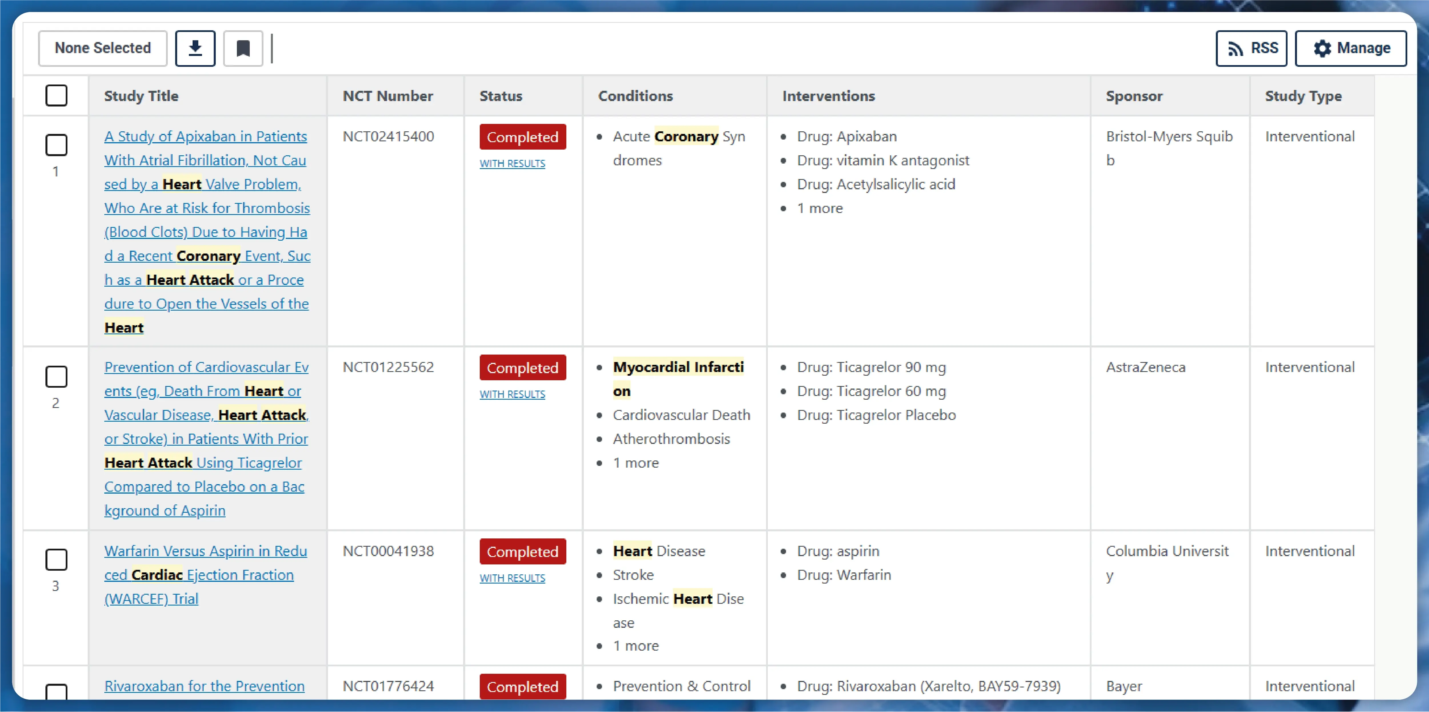The height and width of the screenshot is (712, 1429).
Task: Click the bookmark save icon button
Action: (243, 48)
